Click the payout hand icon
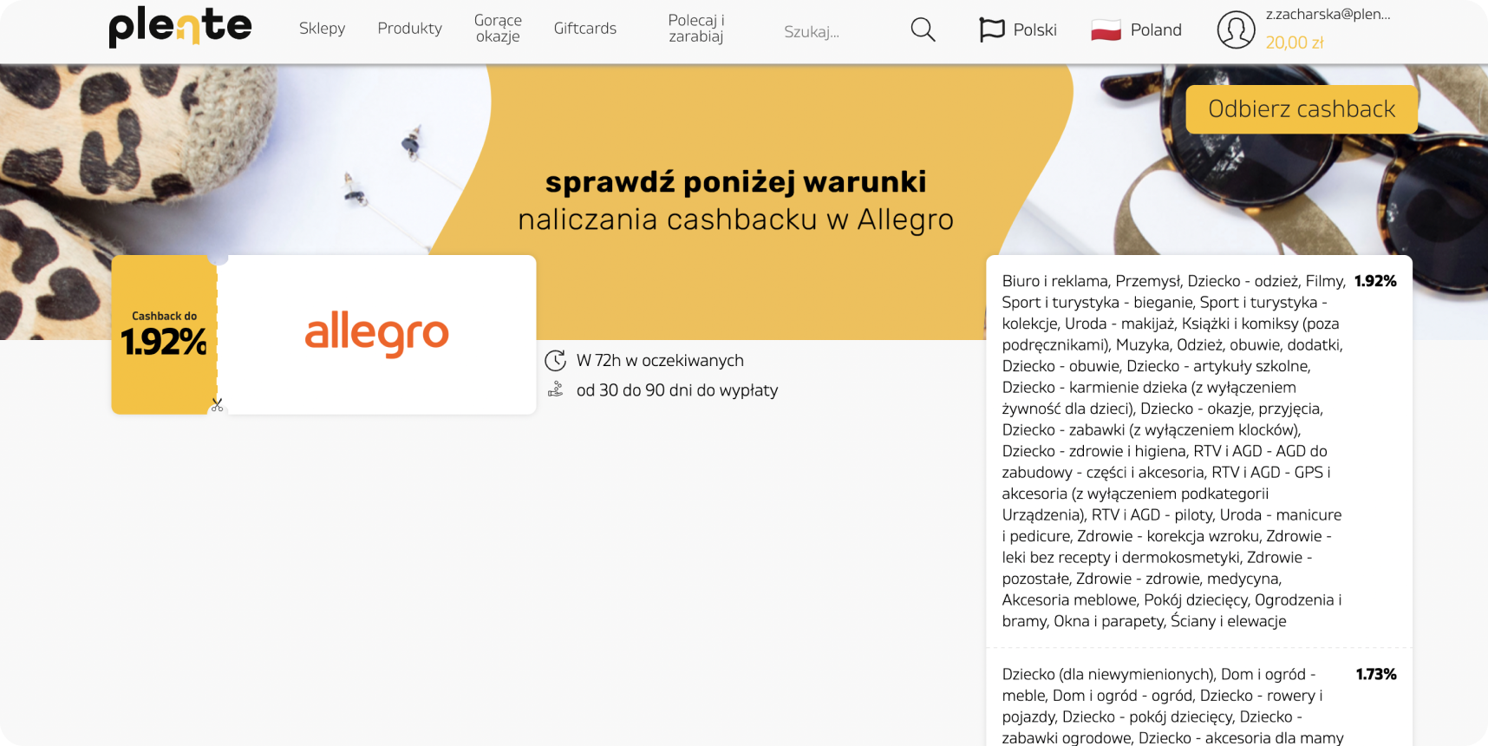The width and height of the screenshot is (1488, 746). pyautogui.click(x=555, y=389)
